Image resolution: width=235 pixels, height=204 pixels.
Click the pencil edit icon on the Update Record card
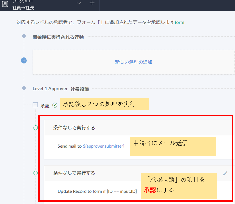click(225, 173)
